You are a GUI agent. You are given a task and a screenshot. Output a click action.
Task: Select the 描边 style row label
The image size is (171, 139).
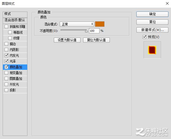pyautogui.click(x=13, y=44)
